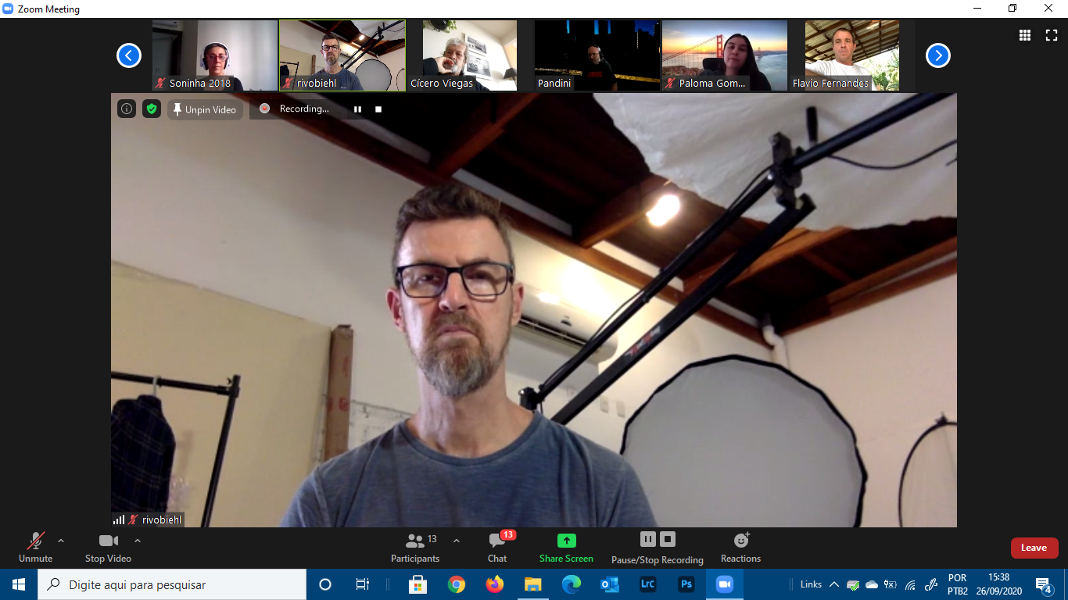Click the green encryption shield icon
Viewport: 1068px width, 600px height.
click(x=152, y=109)
